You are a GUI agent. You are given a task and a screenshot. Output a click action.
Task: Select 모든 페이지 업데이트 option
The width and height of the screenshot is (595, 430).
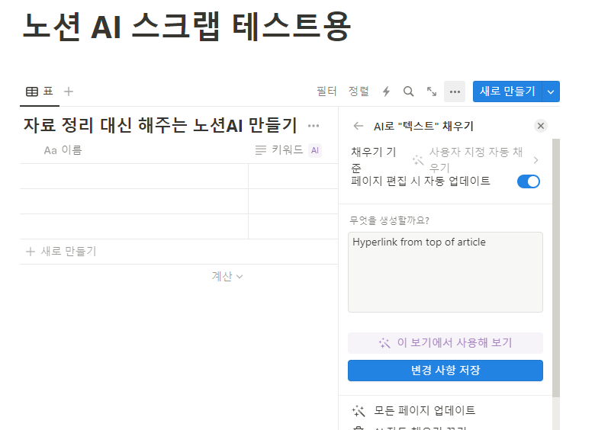pyautogui.click(x=413, y=410)
